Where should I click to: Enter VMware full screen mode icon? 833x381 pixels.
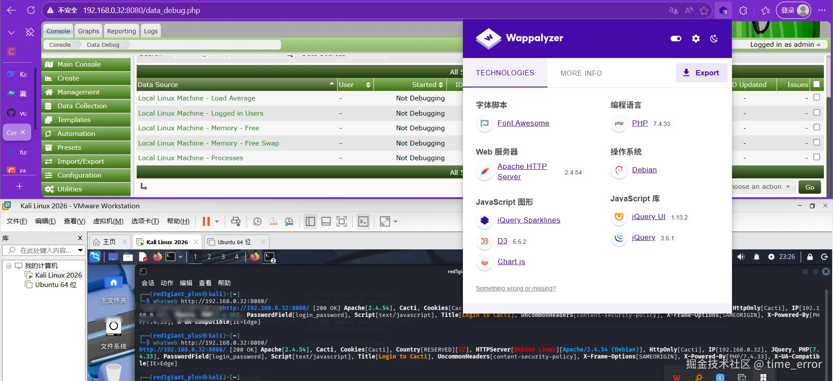pos(342,222)
